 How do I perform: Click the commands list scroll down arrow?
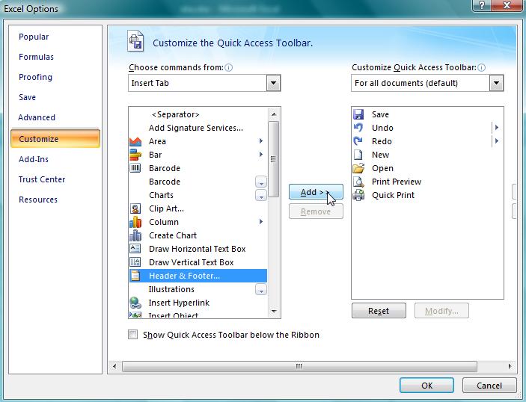click(274, 312)
